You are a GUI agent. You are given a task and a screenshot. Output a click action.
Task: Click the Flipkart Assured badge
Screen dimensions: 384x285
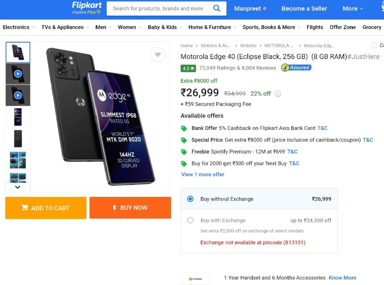[296, 67]
